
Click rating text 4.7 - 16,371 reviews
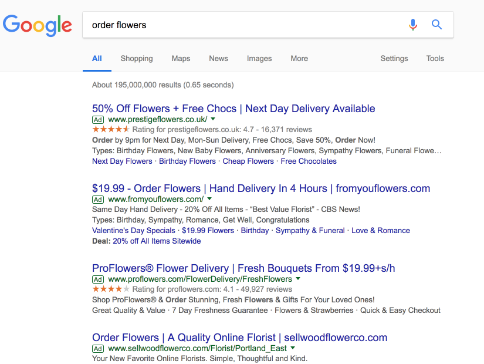click(277, 130)
